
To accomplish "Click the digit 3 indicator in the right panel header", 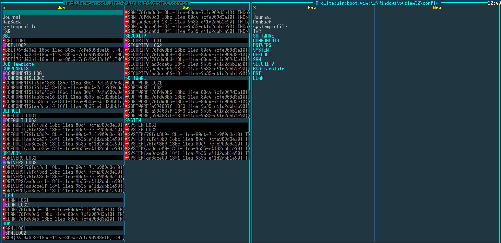I will [x=254, y=8].
